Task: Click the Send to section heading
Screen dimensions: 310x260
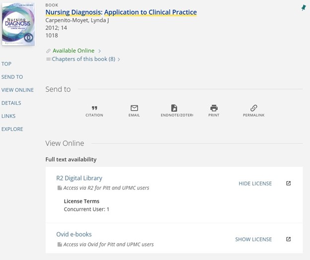Action: (58, 89)
